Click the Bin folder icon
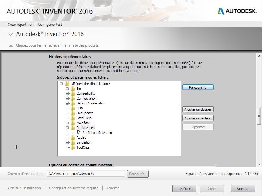 pos(73,89)
